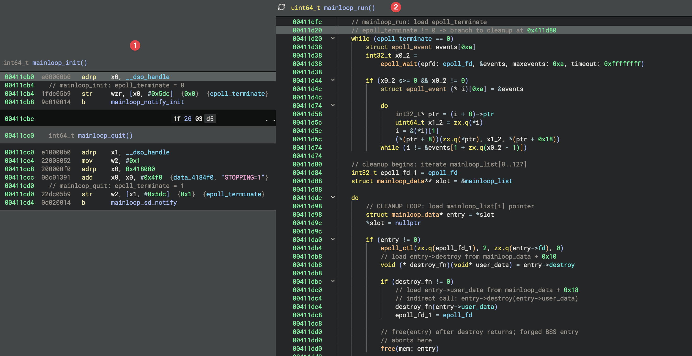Image resolution: width=692 pixels, height=356 pixels.
Task: Click 0x418000 operand at 00411cc8
Action: [x=140, y=169]
